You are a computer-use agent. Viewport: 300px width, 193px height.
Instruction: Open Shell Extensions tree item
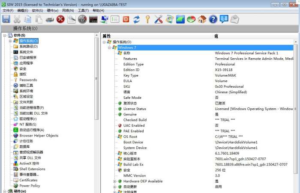pyautogui.click(x=32, y=169)
